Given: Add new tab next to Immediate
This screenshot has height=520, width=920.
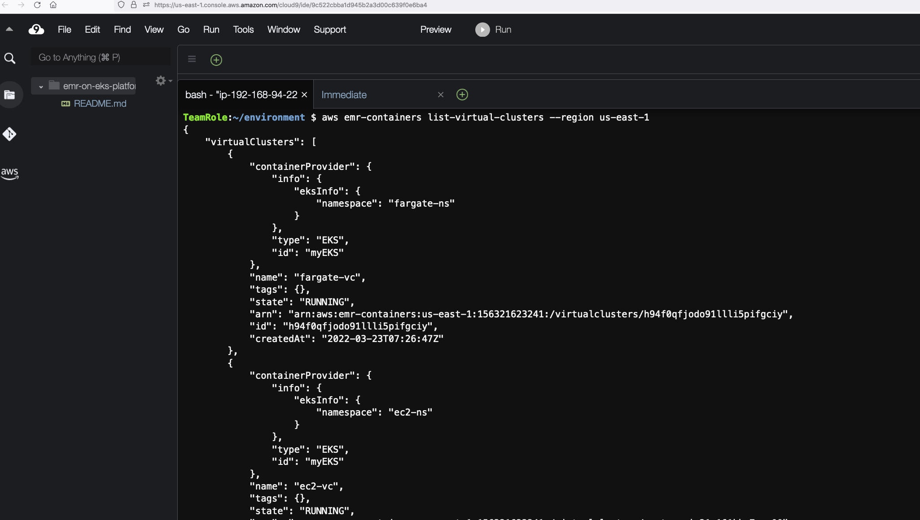Looking at the screenshot, I should click(x=462, y=95).
